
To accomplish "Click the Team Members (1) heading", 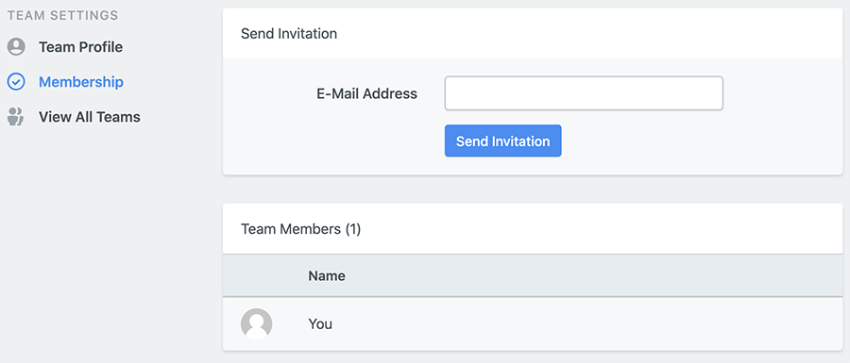I will click(301, 229).
